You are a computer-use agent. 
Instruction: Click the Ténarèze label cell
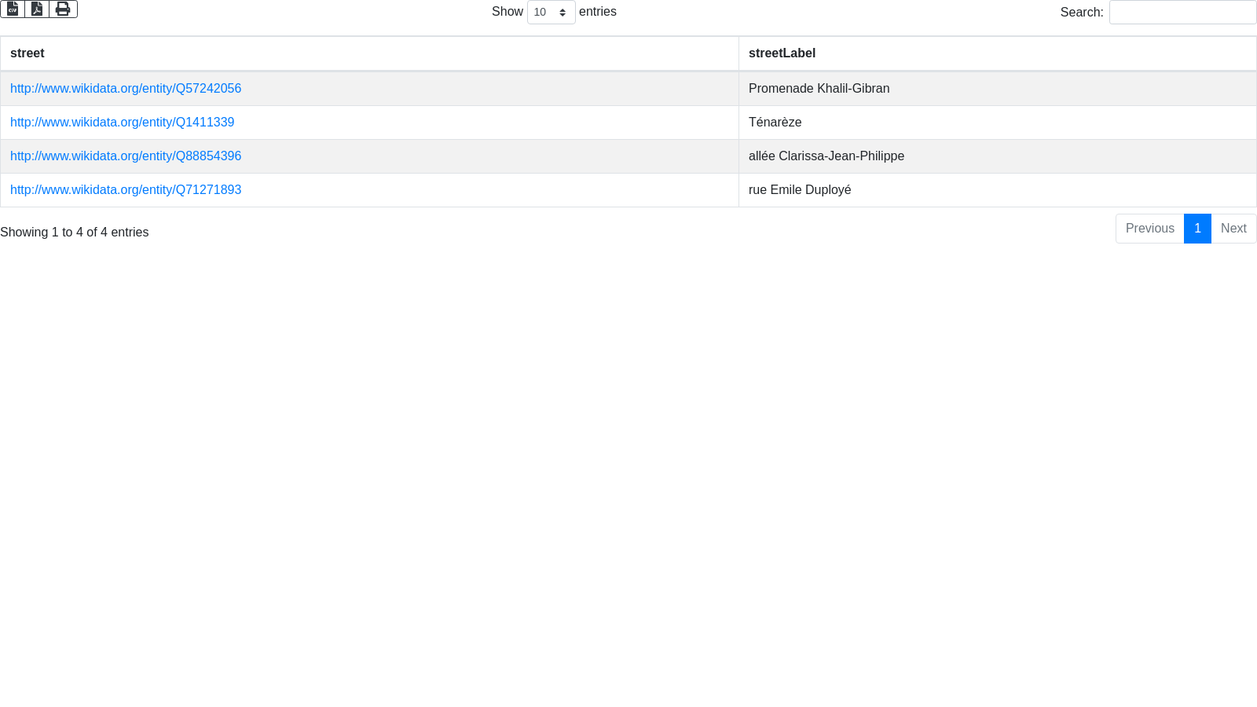[775, 123]
